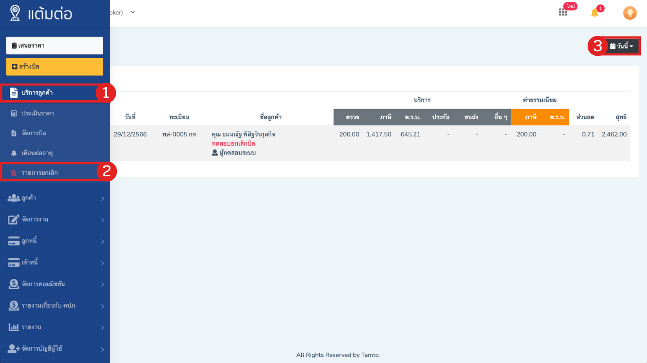Image resolution: width=647 pixels, height=363 pixels.
Task: Click the date 29/12/2566 cell
Action: pos(130,134)
